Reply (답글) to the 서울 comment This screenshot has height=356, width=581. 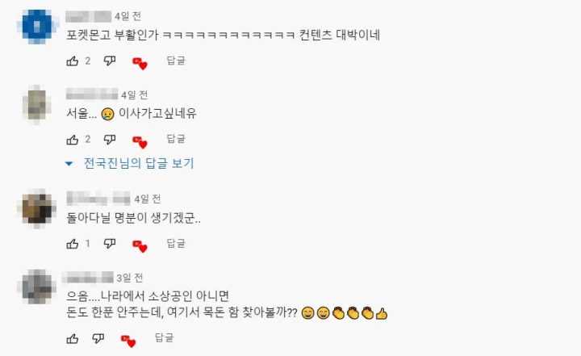176,139
